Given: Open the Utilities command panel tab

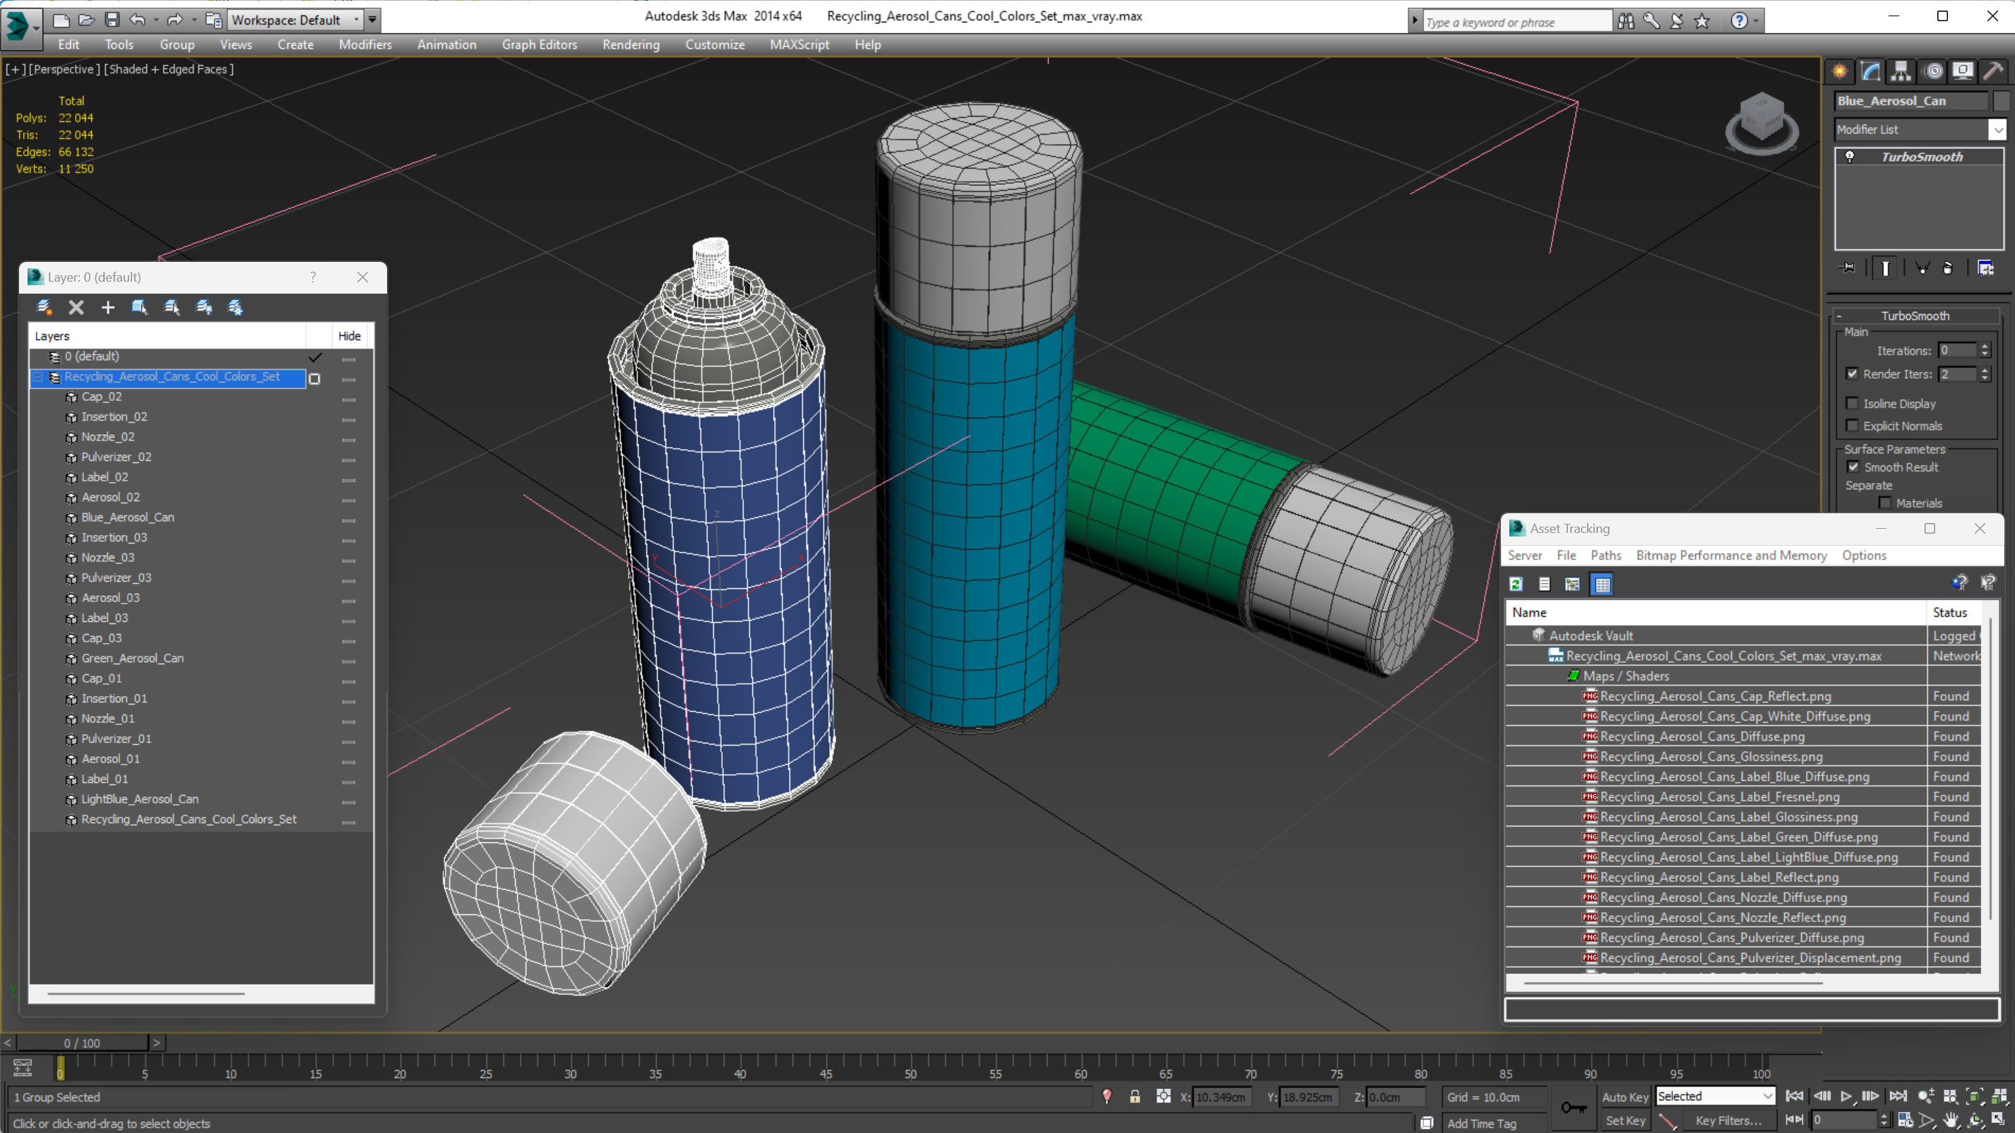Looking at the screenshot, I should click(x=1993, y=71).
